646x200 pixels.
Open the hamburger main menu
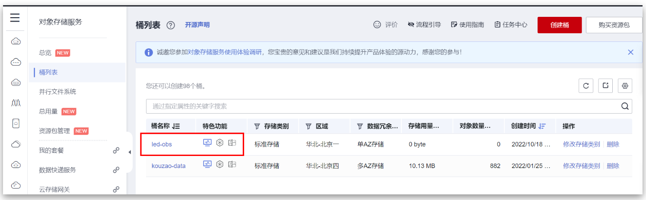[15, 18]
